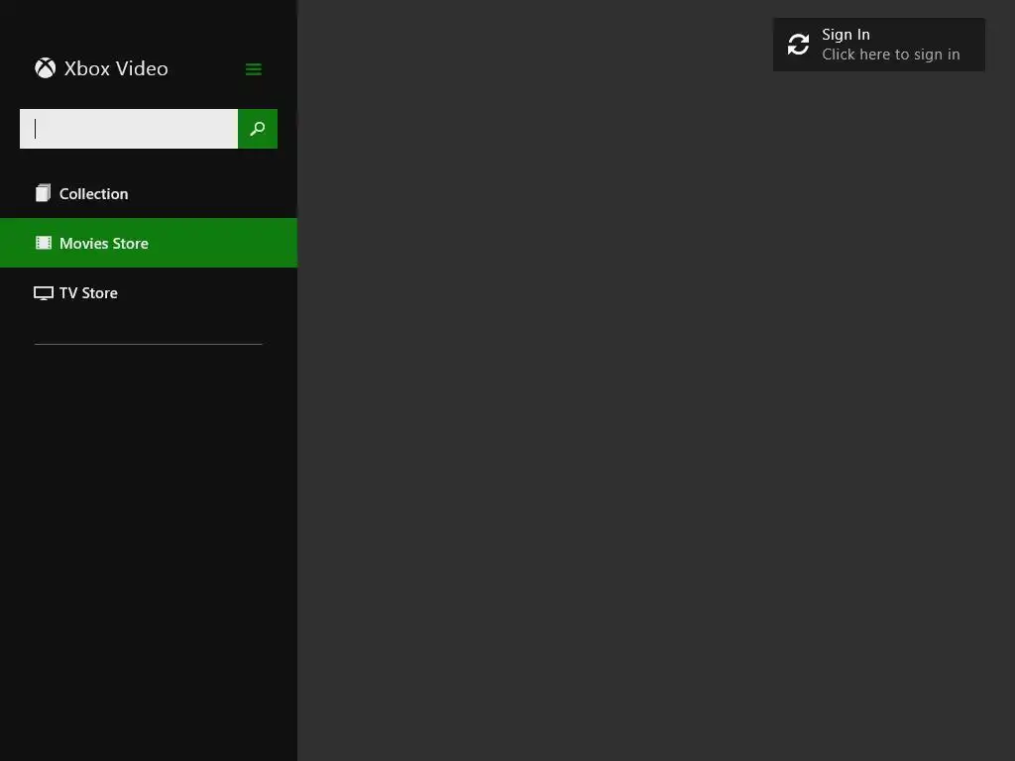The image size is (1015, 761).
Task: Click the TV monitor icon beside TV Store
Action: pyautogui.click(x=44, y=293)
